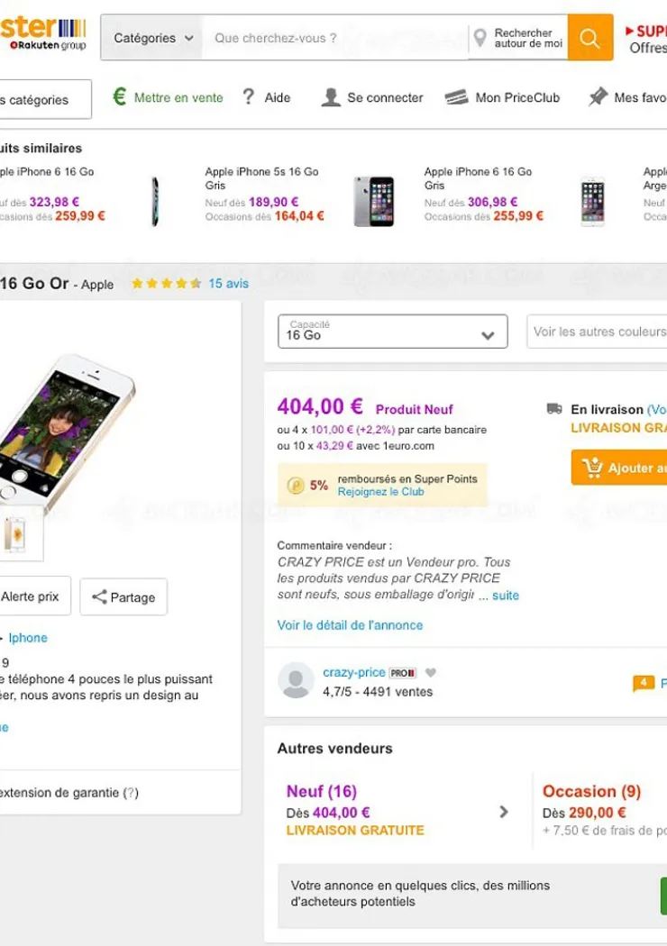The width and height of the screenshot is (667, 946).
Task: Click the Se connecter user icon
Action: pyautogui.click(x=331, y=97)
